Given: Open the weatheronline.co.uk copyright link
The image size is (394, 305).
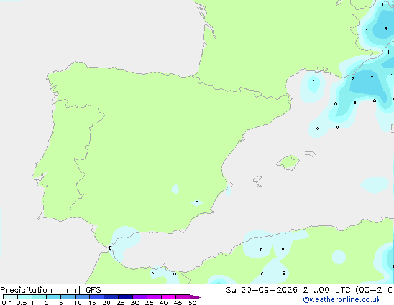Looking at the screenshot, I should tap(342, 299).
